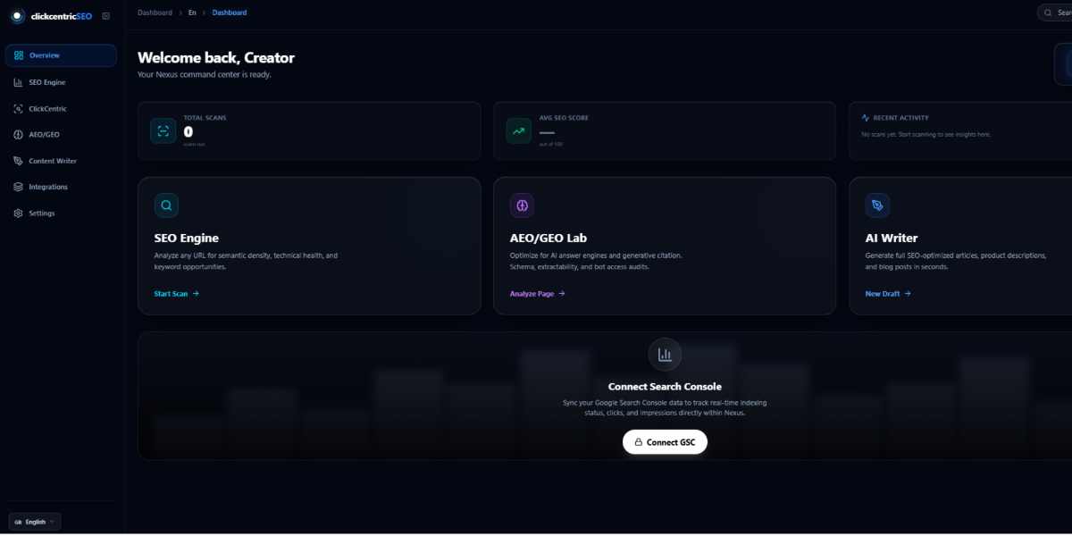This screenshot has height=536, width=1072.
Task: Click the Avg SEO Score trend icon
Action: (x=518, y=131)
